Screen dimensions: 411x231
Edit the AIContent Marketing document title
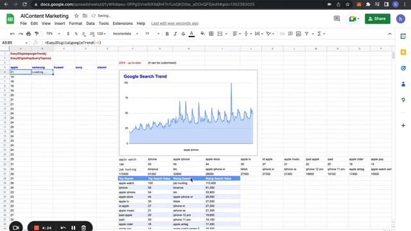(x=44, y=16)
